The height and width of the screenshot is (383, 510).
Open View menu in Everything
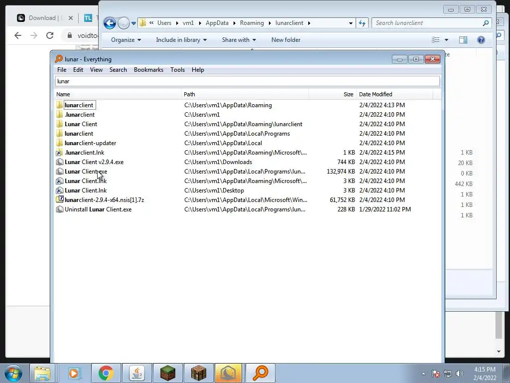pyautogui.click(x=96, y=70)
